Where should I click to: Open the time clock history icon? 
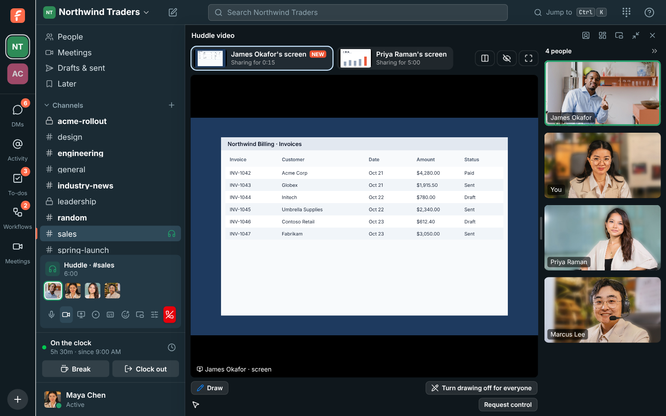pos(171,347)
